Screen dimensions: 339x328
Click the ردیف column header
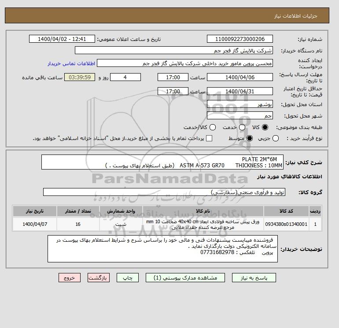pos(315,211)
